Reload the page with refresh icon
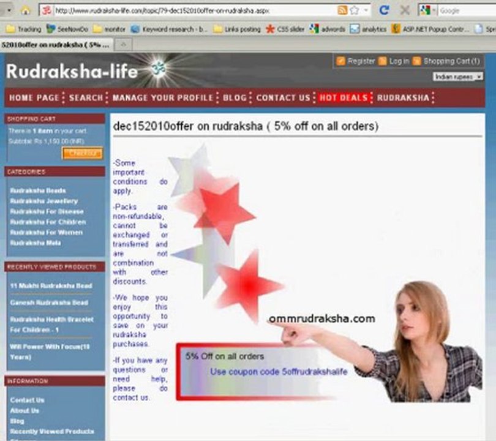The height and width of the screenshot is (441, 496). click(384, 10)
